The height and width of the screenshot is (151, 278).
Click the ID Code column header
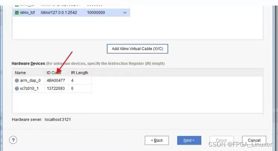(54, 73)
